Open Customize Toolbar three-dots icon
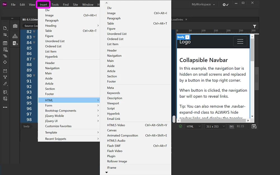Screen dimensions: 280x175 [5, 107]
